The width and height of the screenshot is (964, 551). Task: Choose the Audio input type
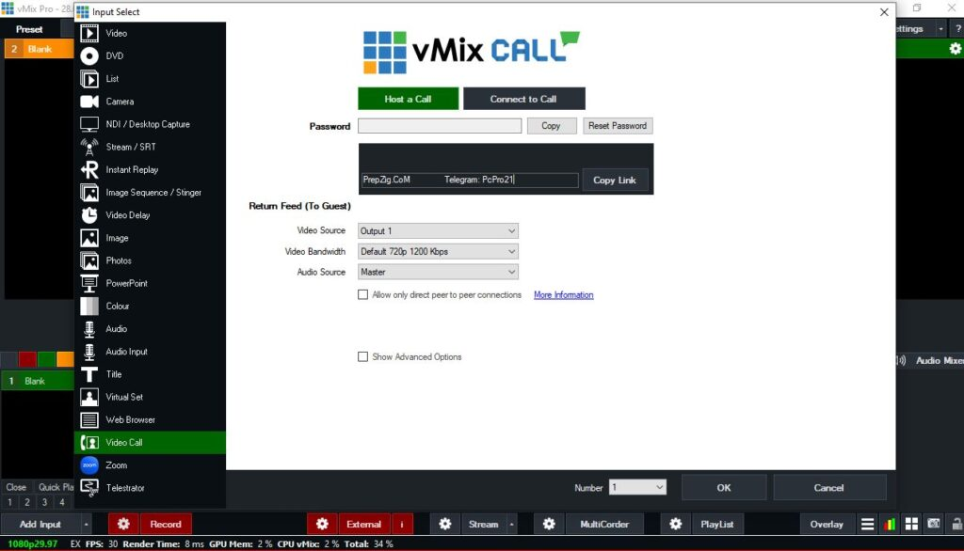(150, 329)
